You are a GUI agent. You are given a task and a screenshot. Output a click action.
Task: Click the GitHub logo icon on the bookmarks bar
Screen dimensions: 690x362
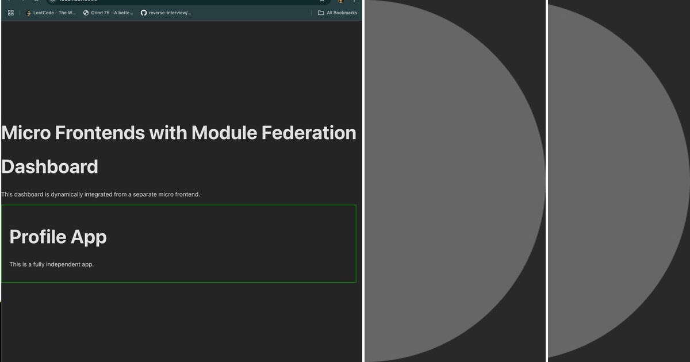[x=143, y=12]
